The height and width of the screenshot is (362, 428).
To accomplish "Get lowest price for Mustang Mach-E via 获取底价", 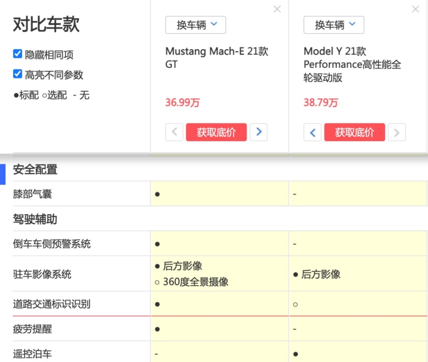I will tap(216, 132).
